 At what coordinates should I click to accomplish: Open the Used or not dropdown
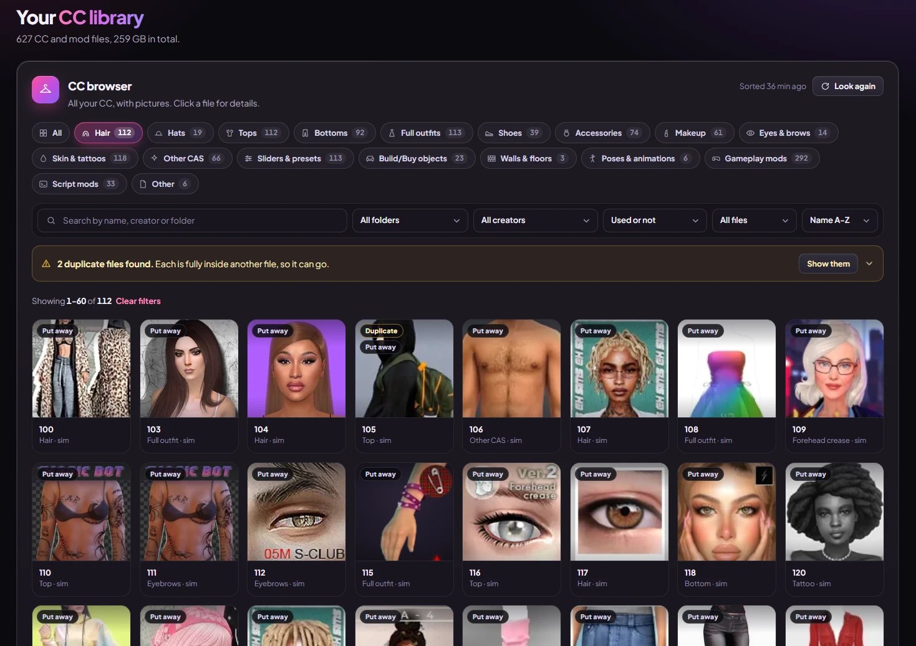coord(654,221)
